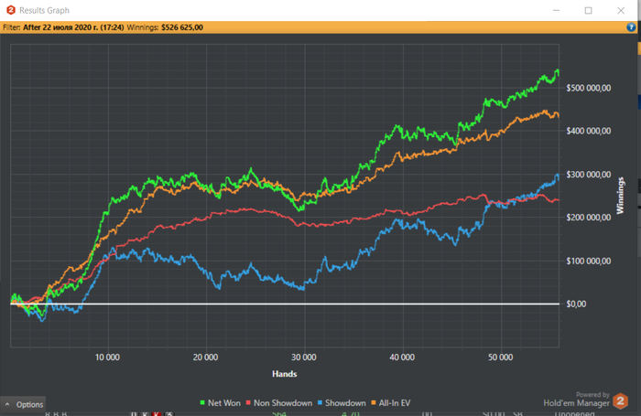Click the blue Showdown color square
This screenshot has height=416, width=641.
(x=320, y=403)
